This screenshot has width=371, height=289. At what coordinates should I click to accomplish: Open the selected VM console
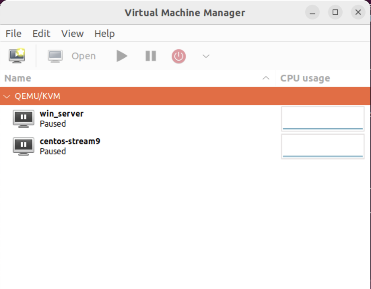tap(72, 56)
